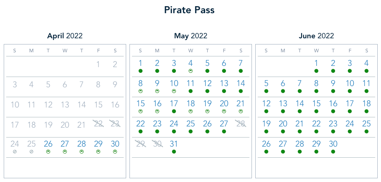Choose April 28 in the April calendar
Image resolution: width=381 pixels, height=182 pixels.
[81, 144]
